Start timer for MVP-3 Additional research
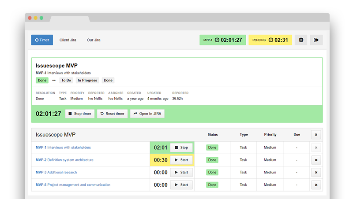This screenshot has height=199, width=353. [x=181, y=173]
